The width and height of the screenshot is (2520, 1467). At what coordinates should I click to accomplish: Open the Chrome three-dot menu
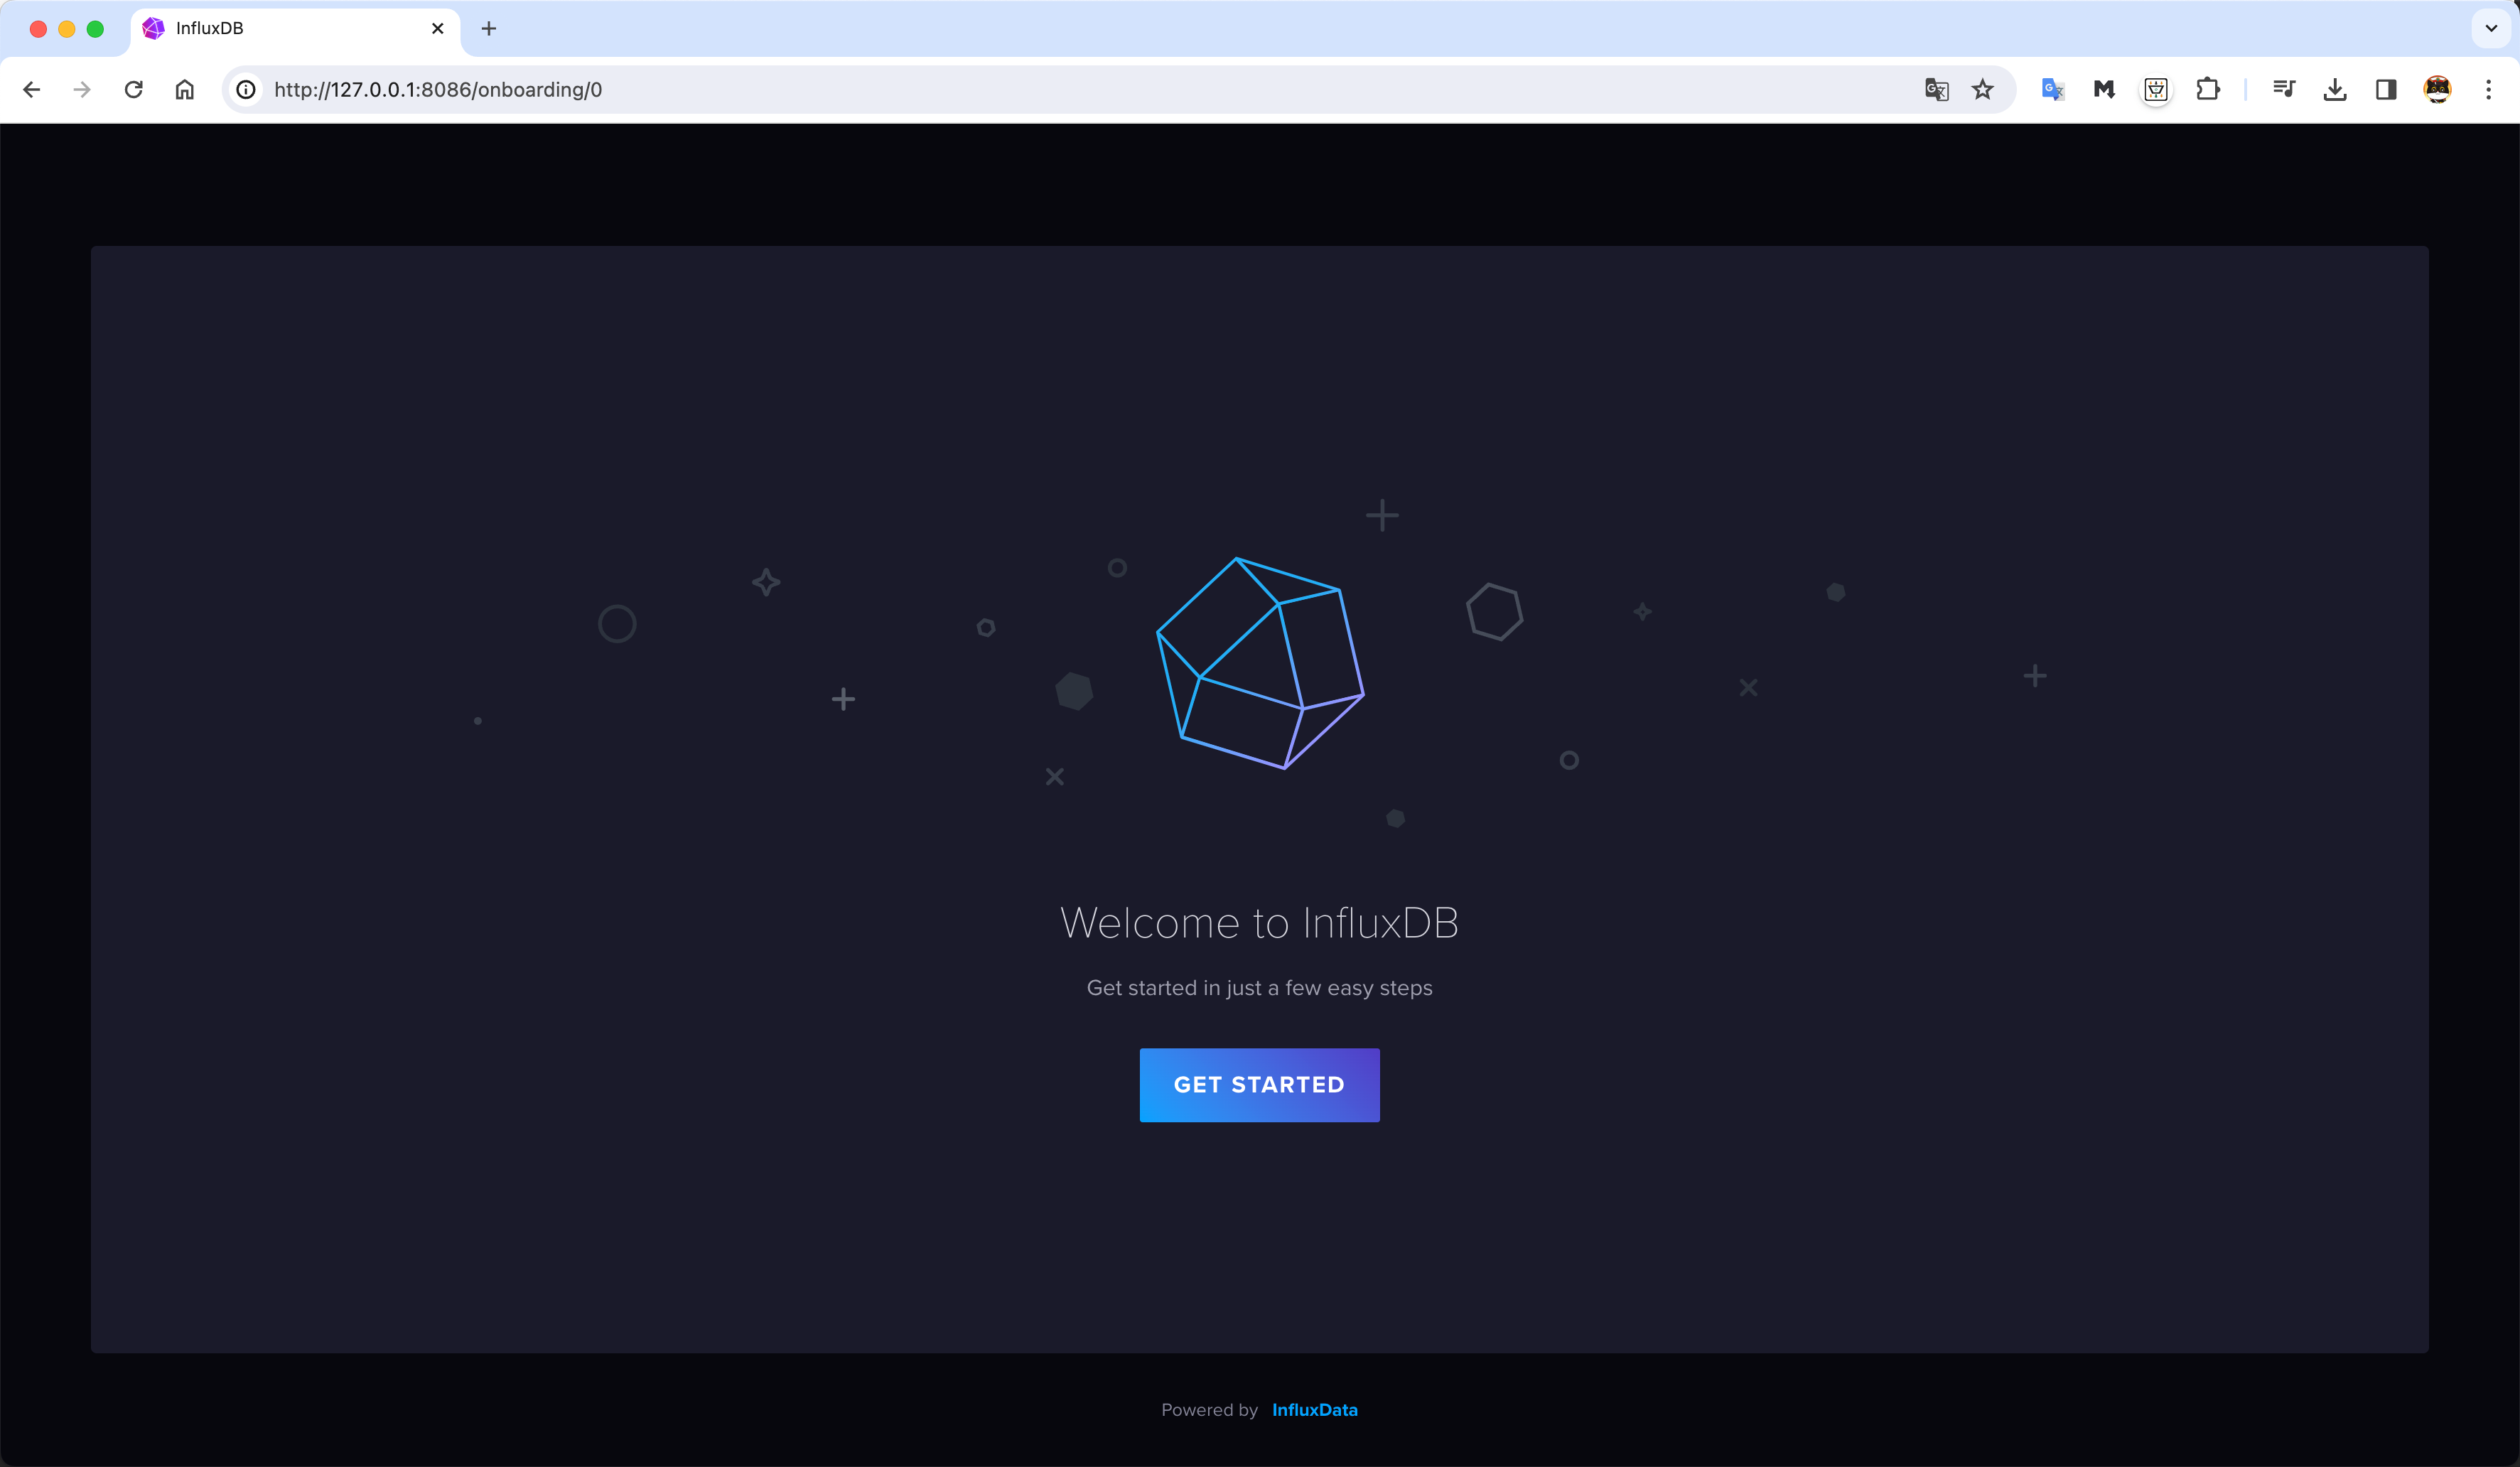pyautogui.click(x=2489, y=90)
